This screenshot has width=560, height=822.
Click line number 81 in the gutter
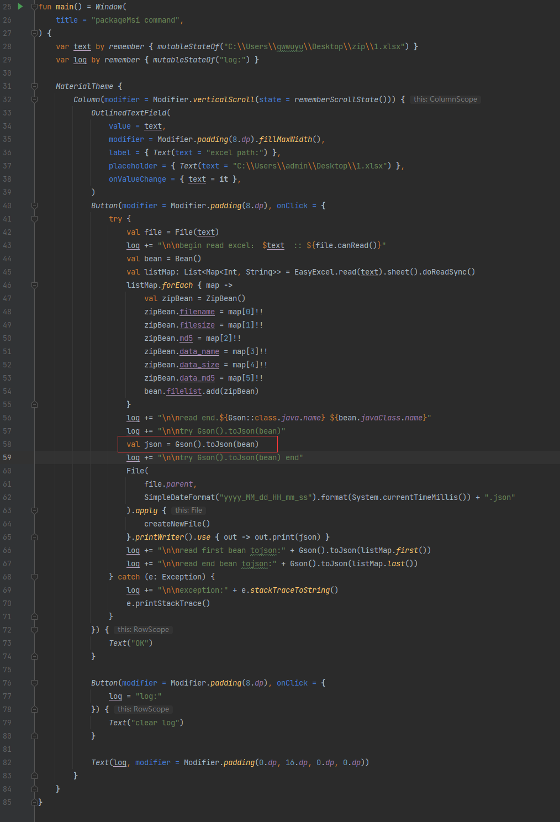click(7, 749)
